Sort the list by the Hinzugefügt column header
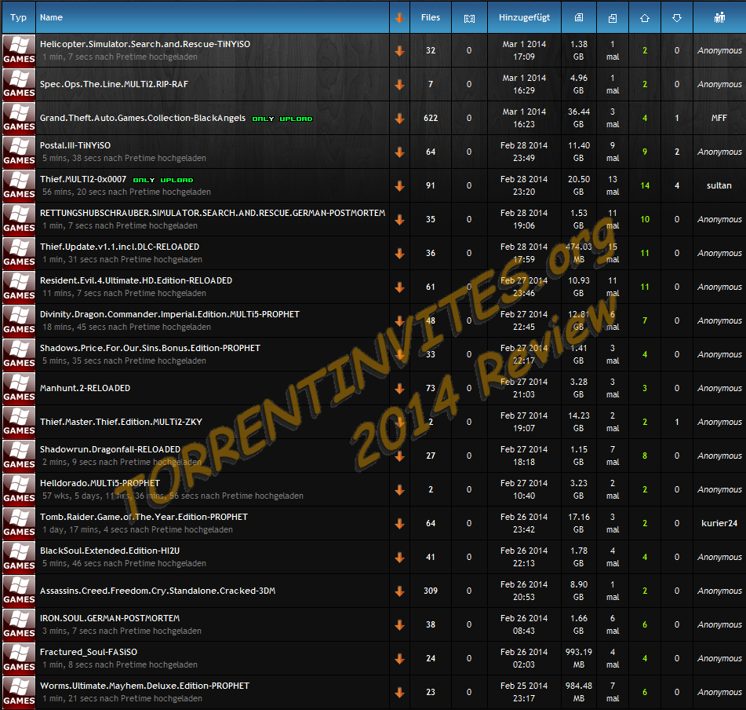The height and width of the screenshot is (710, 746). pyautogui.click(x=524, y=17)
